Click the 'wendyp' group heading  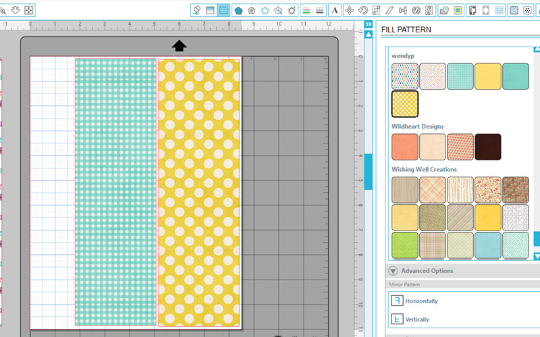402,56
